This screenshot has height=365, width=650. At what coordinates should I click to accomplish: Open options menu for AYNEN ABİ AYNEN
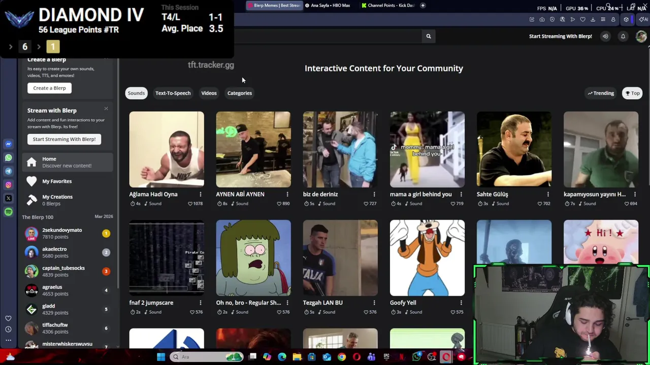(287, 194)
